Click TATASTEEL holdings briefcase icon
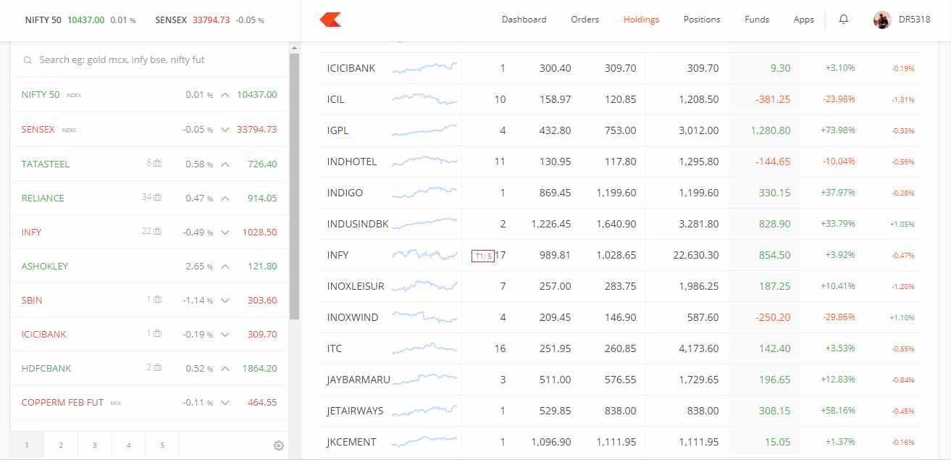951x460 pixels. (x=157, y=164)
